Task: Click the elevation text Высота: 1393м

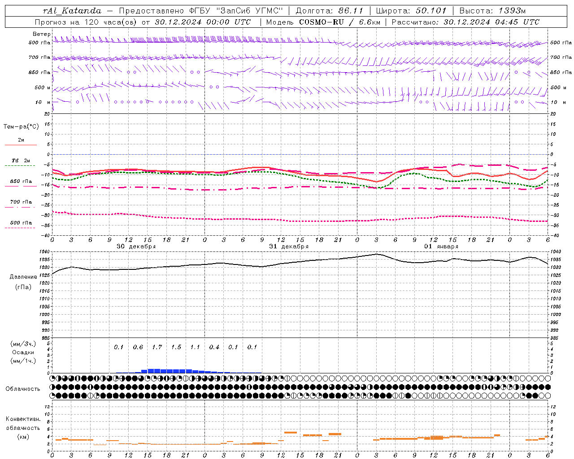Action: tap(493, 11)
